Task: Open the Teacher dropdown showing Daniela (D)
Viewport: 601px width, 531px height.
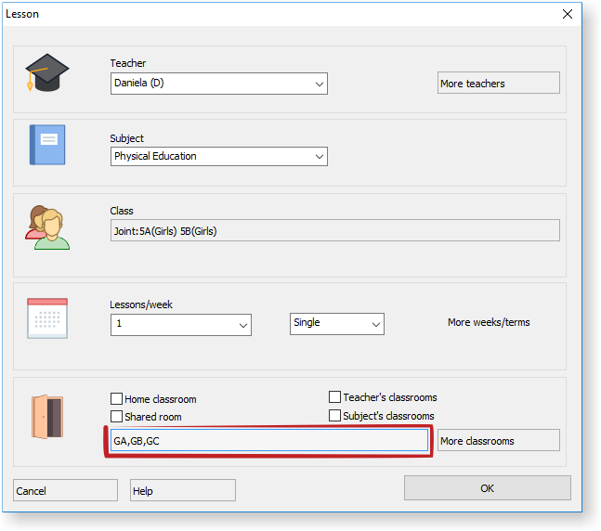Action: click(x=218, y=84)
